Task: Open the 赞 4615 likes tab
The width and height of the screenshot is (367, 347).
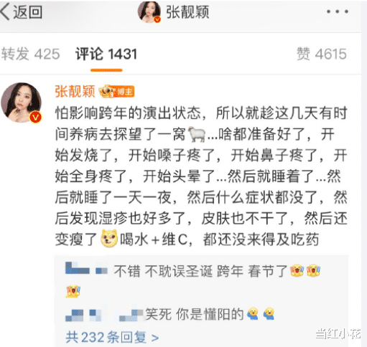Action: click(x=322, y=54)
